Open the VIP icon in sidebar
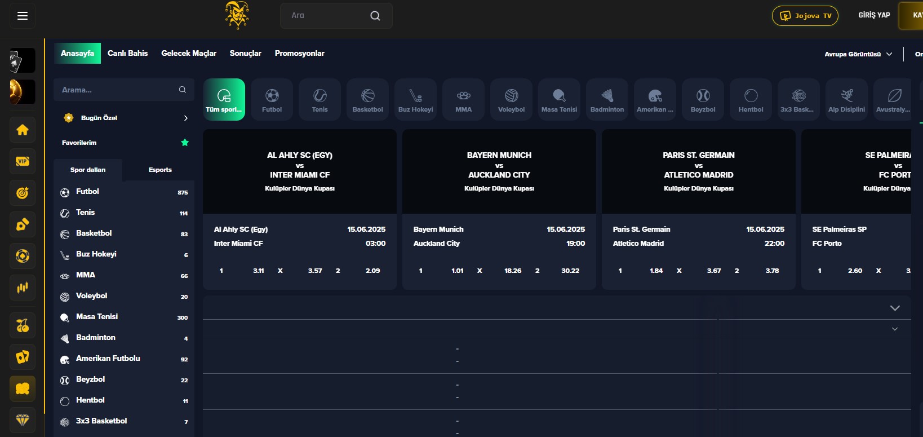923x437 pixels. (x=23, y=162)
